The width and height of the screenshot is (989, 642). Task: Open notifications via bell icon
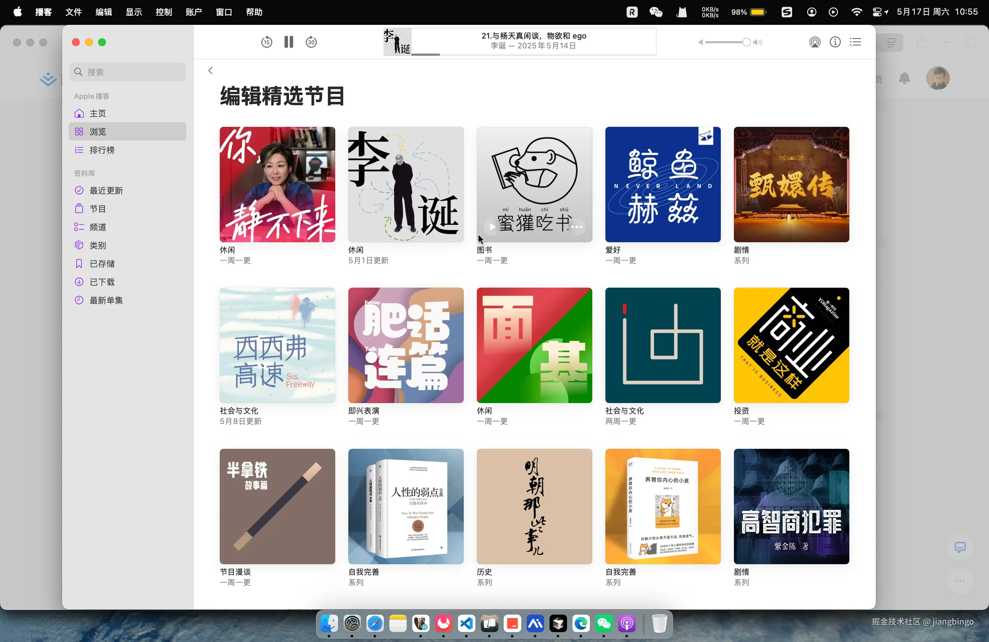click(905, 78)
